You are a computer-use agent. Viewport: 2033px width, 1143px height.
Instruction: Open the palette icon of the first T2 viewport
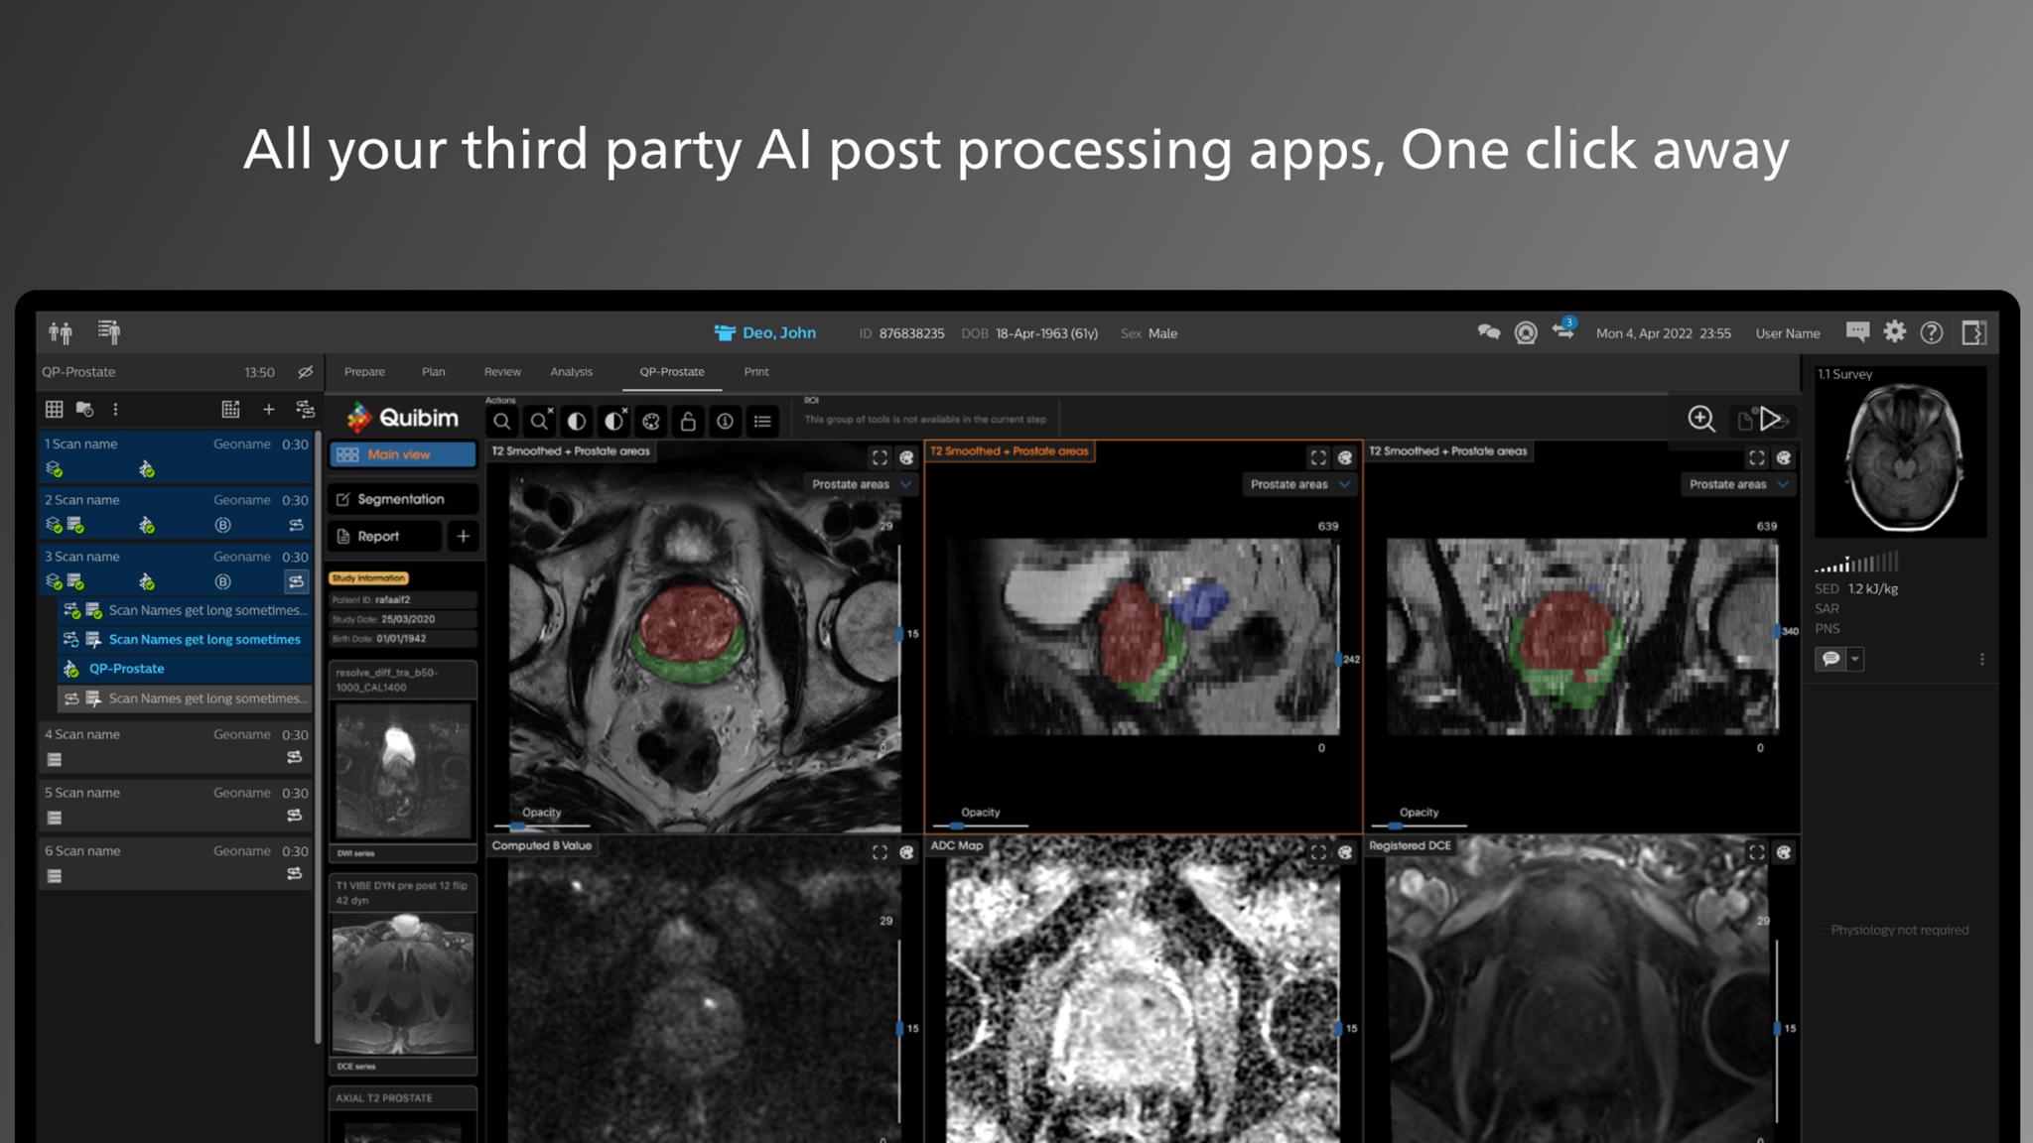click(906, 457)
